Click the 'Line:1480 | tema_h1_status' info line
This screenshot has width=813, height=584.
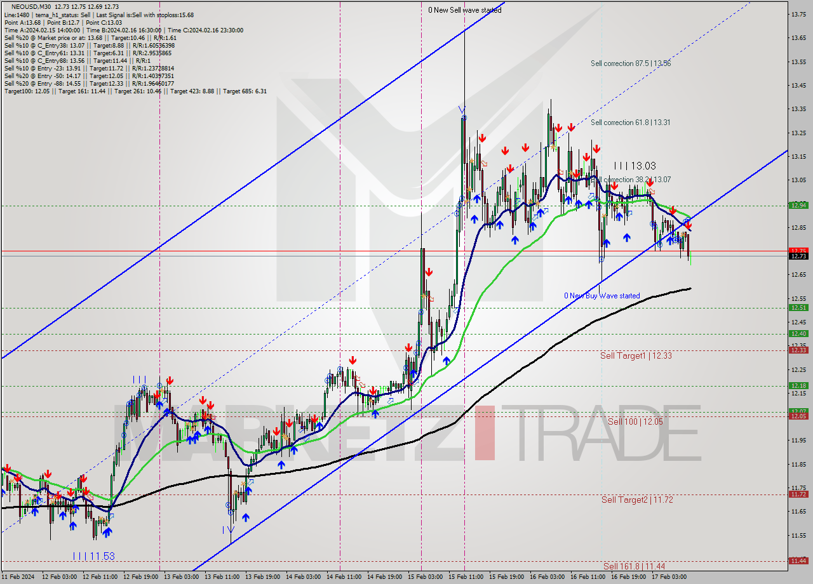click(99, 15)
